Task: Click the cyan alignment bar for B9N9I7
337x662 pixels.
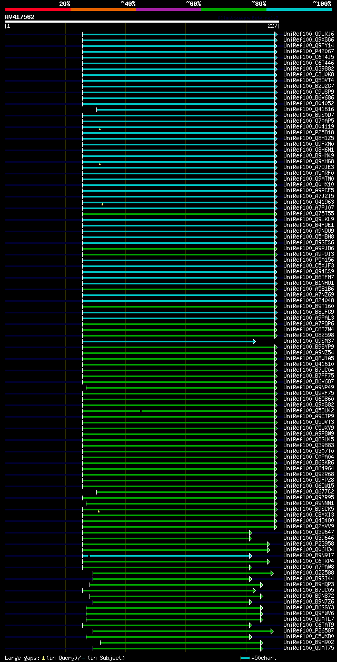Action: [x=167, y=555]
